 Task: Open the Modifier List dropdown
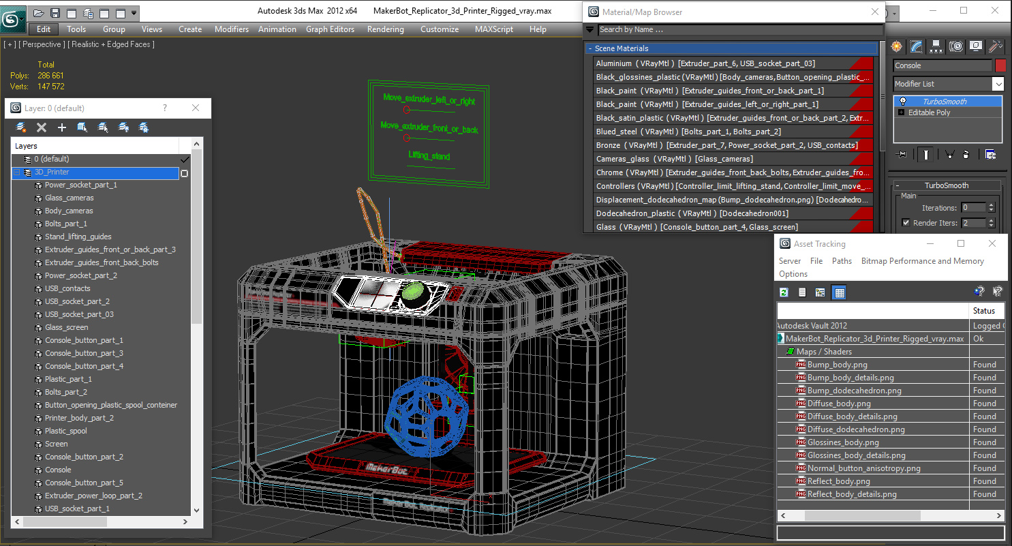pos(998,84)
